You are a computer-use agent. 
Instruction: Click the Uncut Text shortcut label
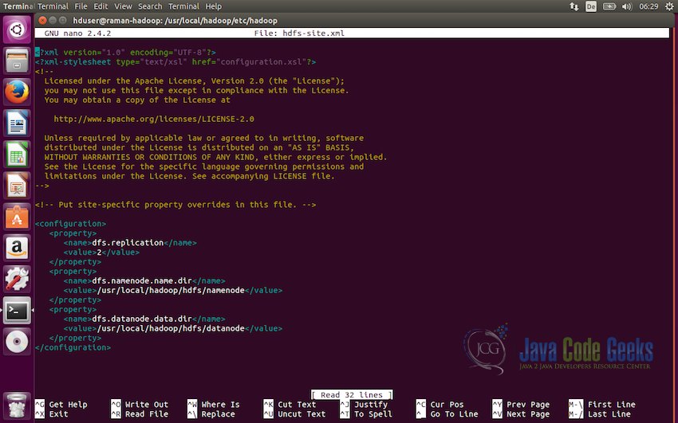click(x=302, y=414)
